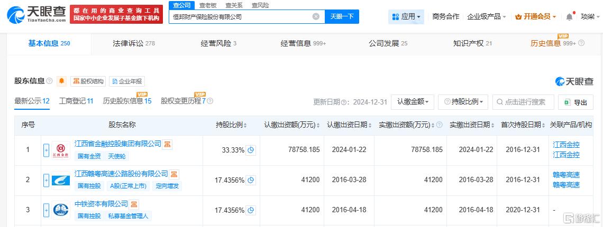The image size is (603, 227).
Task: Show pie chart for 中铁资本 17.4356%
Action: 251,210
